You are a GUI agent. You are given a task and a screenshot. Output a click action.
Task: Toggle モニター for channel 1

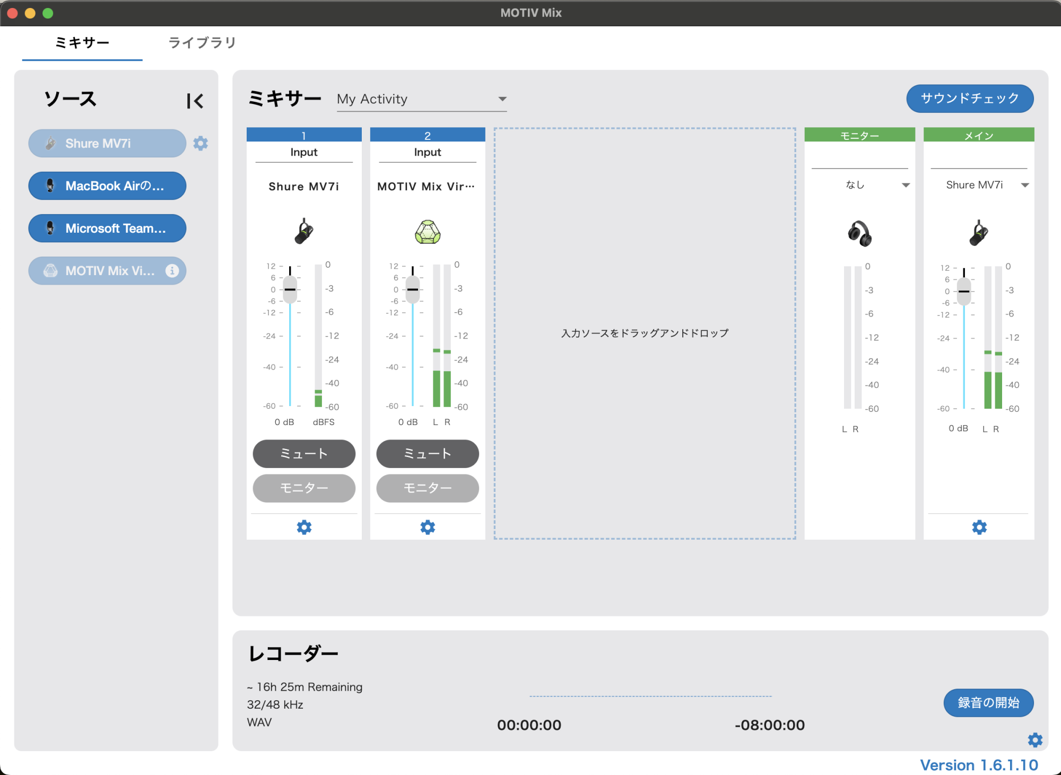tap(304, 488)
